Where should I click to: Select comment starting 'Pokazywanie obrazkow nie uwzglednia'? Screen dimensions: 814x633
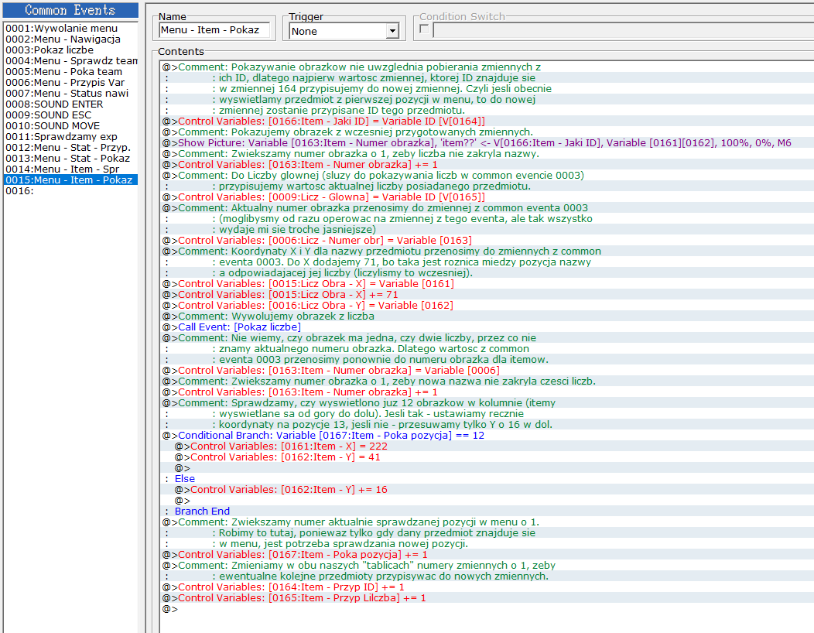487,67
